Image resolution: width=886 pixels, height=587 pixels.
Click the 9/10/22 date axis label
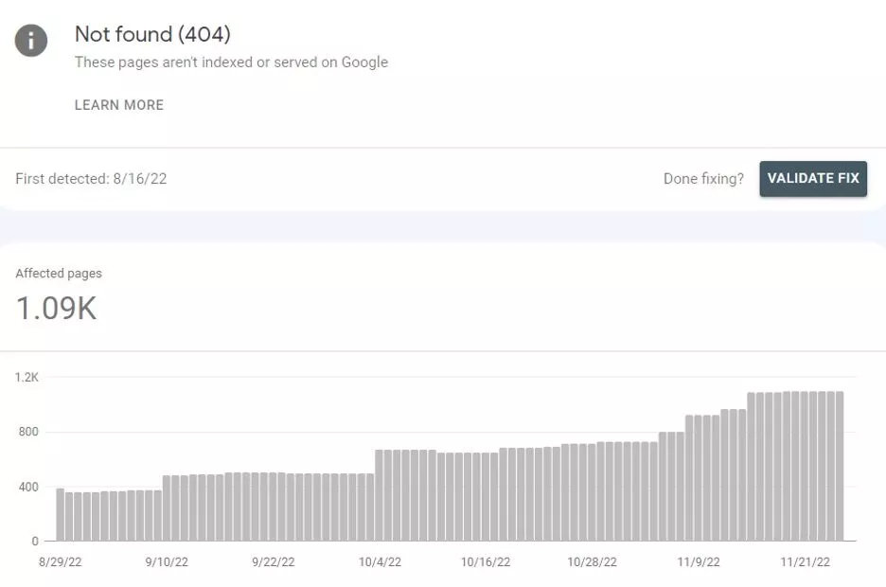pos(166,561)
